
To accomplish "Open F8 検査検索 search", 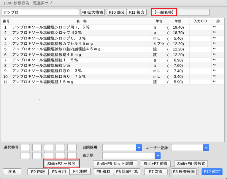I will click(184, 172).
